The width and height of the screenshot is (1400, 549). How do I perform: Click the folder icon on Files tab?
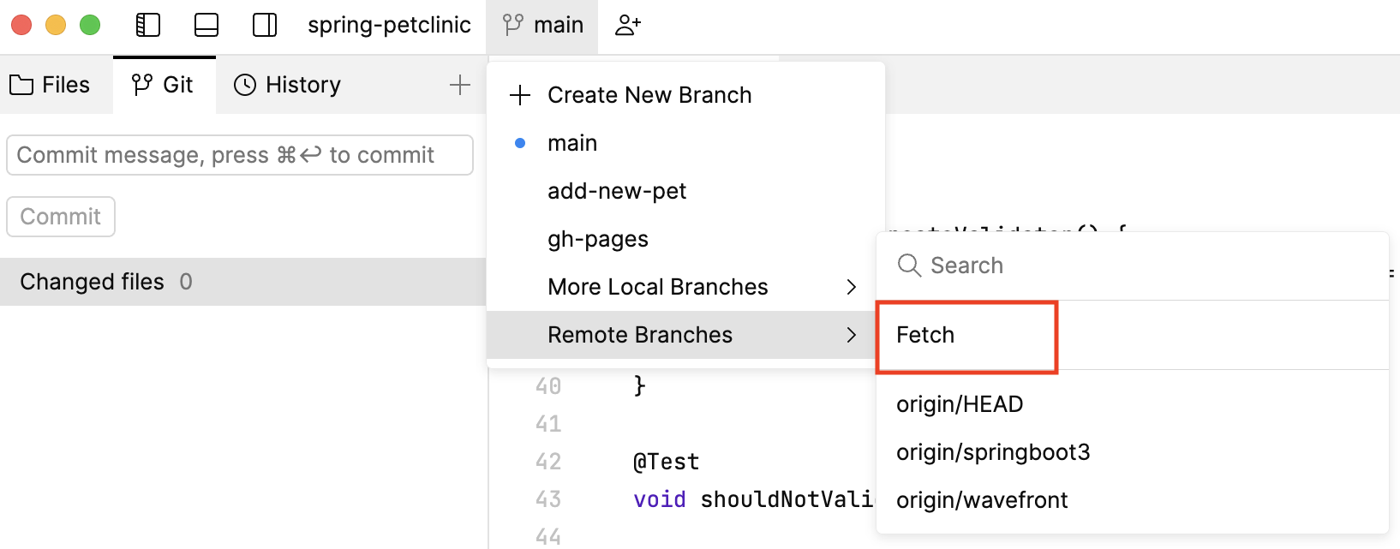21,84
